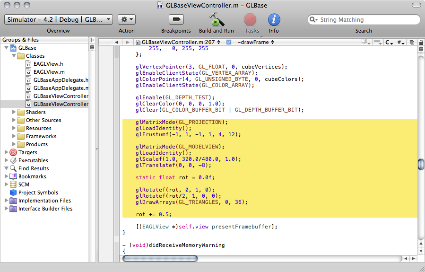Expand the Products folder
The width and height of the screenshot is (425, 272).
[14, 144]
